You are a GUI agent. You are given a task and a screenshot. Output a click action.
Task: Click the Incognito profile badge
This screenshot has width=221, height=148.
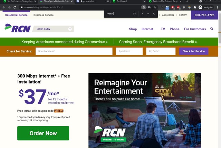206,7
